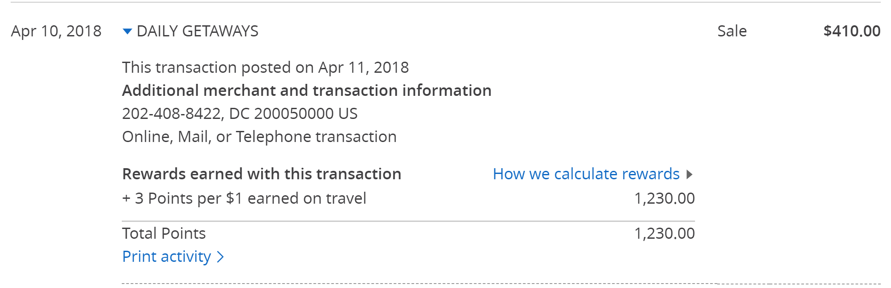Click the arrow icon after How we calculate rewards
The image size is (891, 288).
(689, 174)
